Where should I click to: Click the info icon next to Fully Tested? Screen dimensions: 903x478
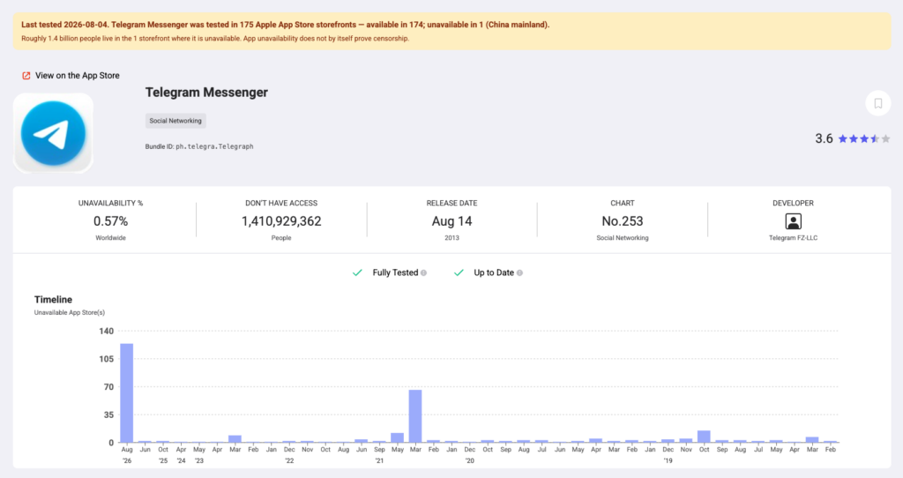(424, 273)
